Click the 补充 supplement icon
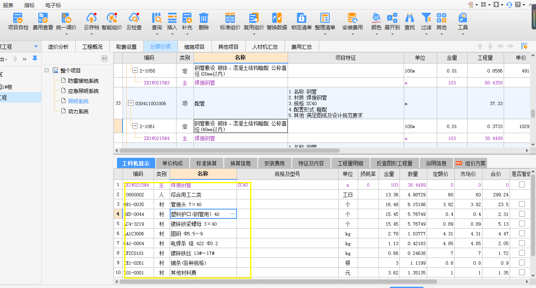Screen dimensions: 536x288 [x=187, y=18]
